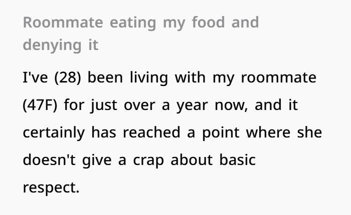Screen dimensions: 351x215
Task: Click the word 'about' in the paragraph
Action: click(x=192, y=159)
